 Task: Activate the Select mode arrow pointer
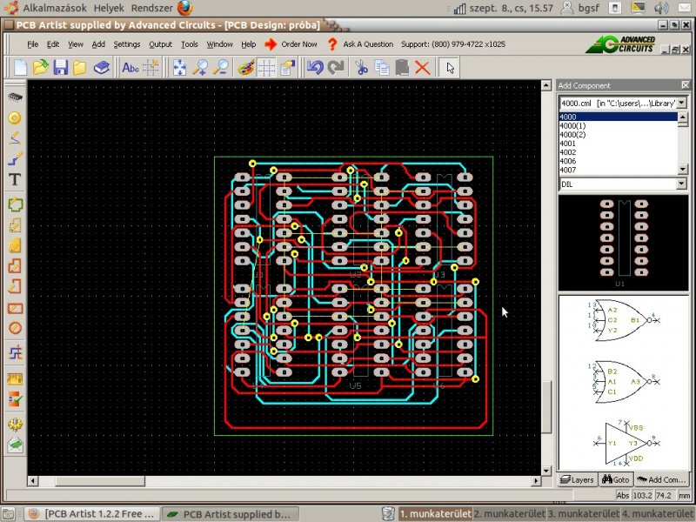coord(450,68)
